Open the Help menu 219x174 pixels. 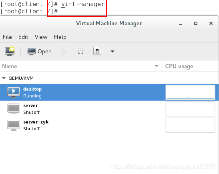click(x=60, y=37)
